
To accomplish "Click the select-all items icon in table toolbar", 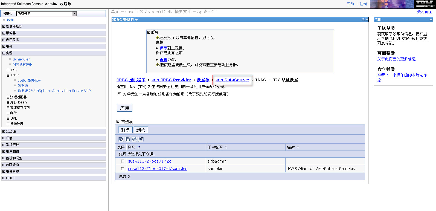I will (x=121, y=139).
